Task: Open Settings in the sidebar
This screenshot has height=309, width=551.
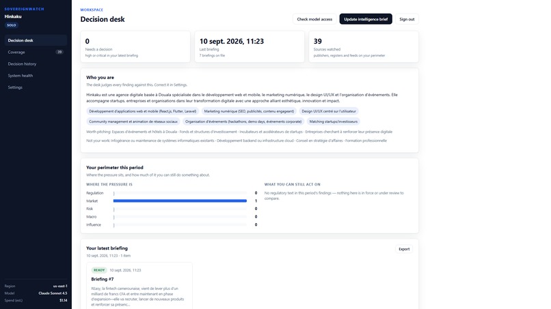Action: (x=36, y=87)
